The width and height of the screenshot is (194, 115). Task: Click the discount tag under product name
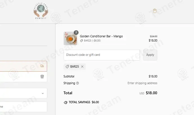pos(81,41)
